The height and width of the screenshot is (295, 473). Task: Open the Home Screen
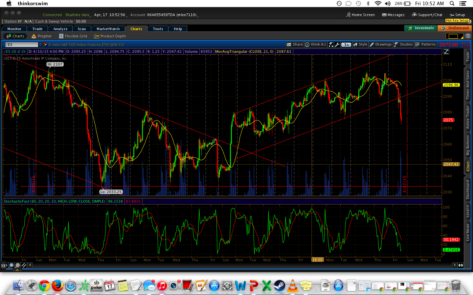tap(360, 15)
